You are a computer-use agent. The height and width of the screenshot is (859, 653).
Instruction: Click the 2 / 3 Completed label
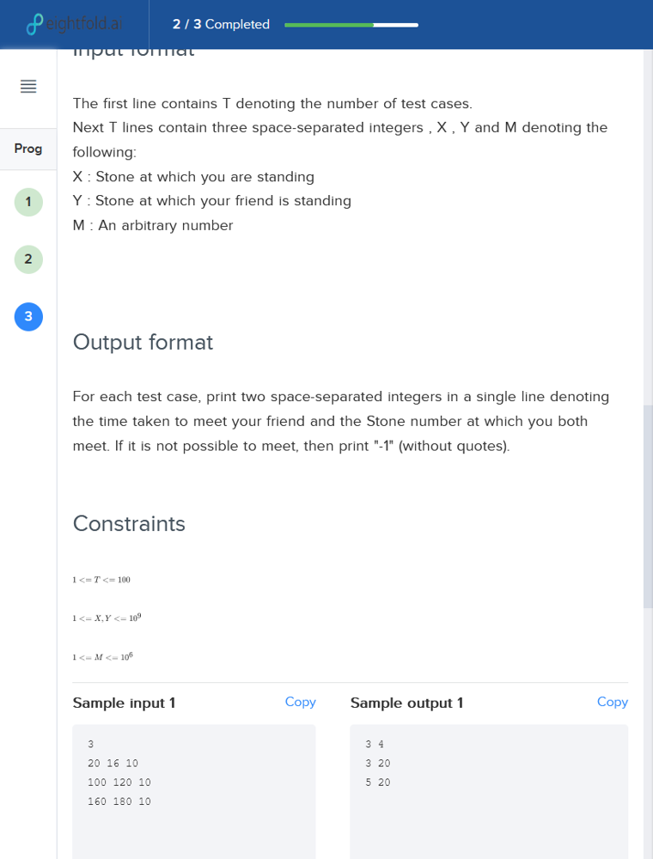[221, 24]
